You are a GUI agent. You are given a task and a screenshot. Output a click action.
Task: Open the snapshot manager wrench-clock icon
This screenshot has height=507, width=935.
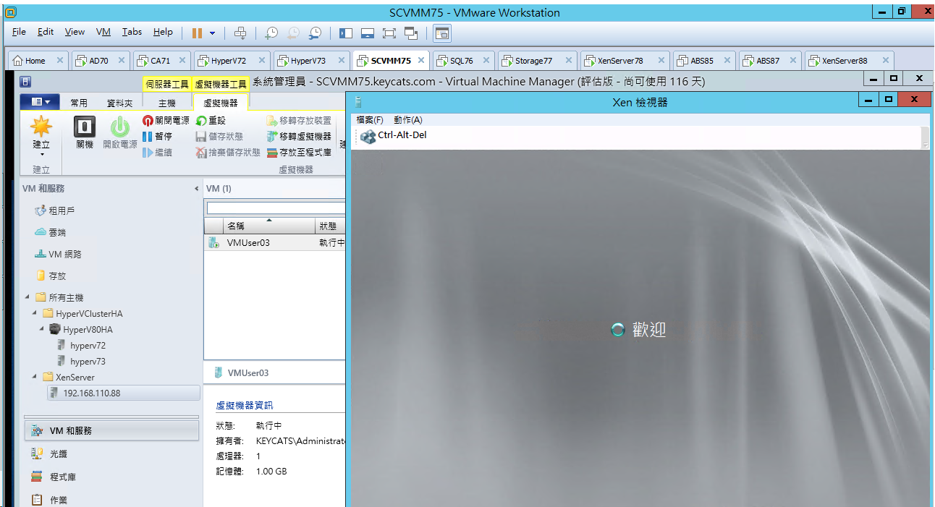pyautogui.click(x=316, y=33)
